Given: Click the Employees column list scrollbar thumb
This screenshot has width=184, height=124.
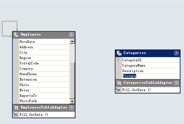Looking at the screenshot, I should 72,81.
